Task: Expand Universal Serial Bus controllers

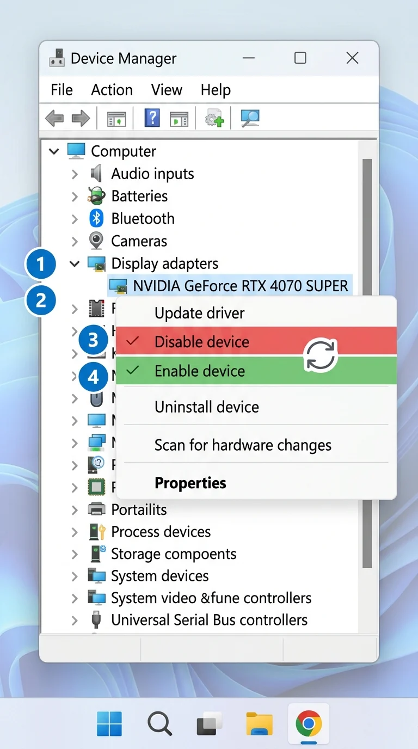Action: [x=75, y=621]
